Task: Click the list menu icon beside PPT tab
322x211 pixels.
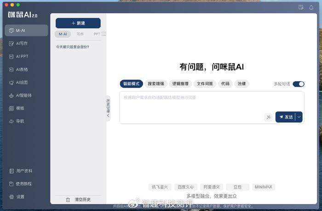Action: tap(103, 34)
